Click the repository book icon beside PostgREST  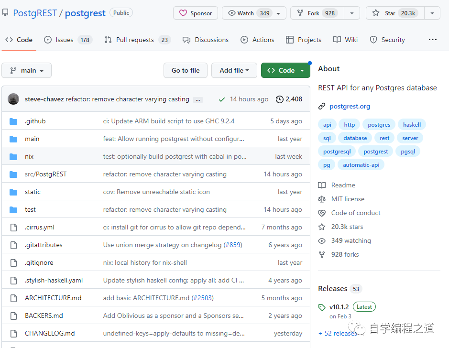click(6, 13)
